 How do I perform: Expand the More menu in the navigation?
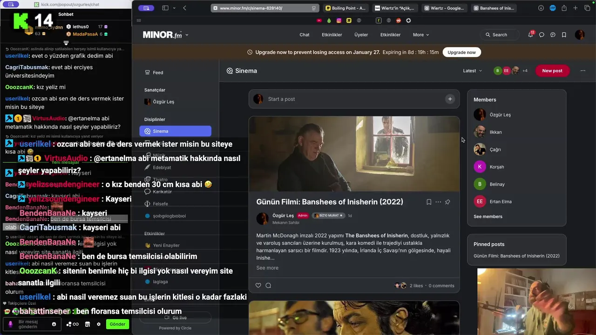[421, 35]
